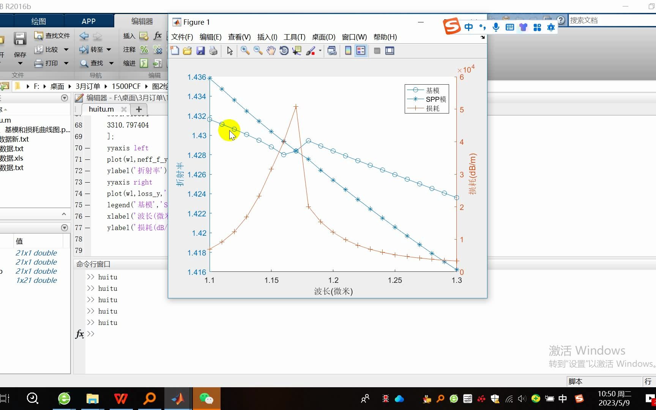
Task: Select the Edit Plot arrow tool
Action: tap(230, 51)
